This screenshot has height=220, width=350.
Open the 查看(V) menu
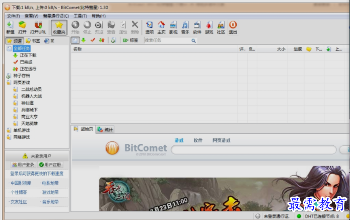pos(31,16)
